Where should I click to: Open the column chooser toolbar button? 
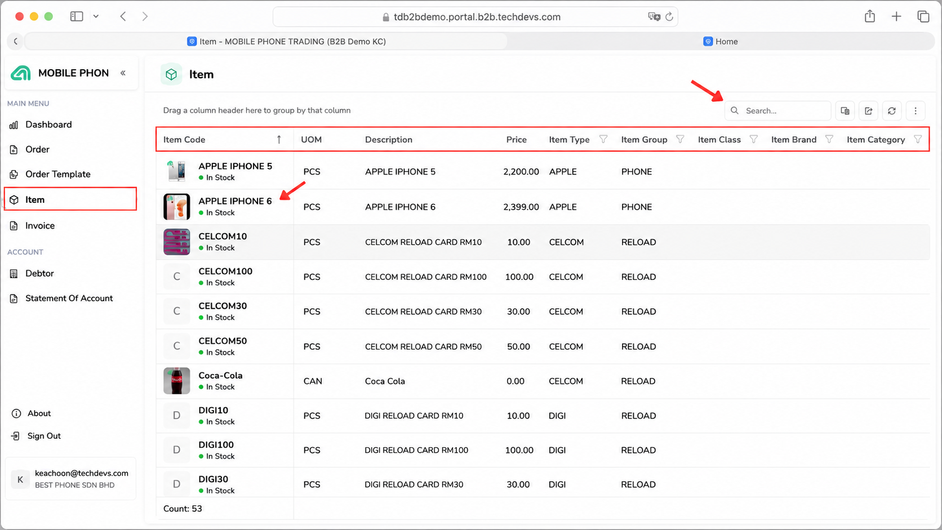point(845,110)
